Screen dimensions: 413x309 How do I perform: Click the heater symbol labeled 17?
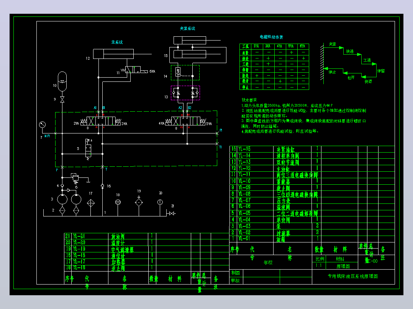click(90, 203)
